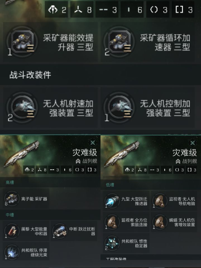The height and width of the screenshot is (268, 201).
Task: Close the left 灾难级 ship panel
Action: tap(93, 143)
